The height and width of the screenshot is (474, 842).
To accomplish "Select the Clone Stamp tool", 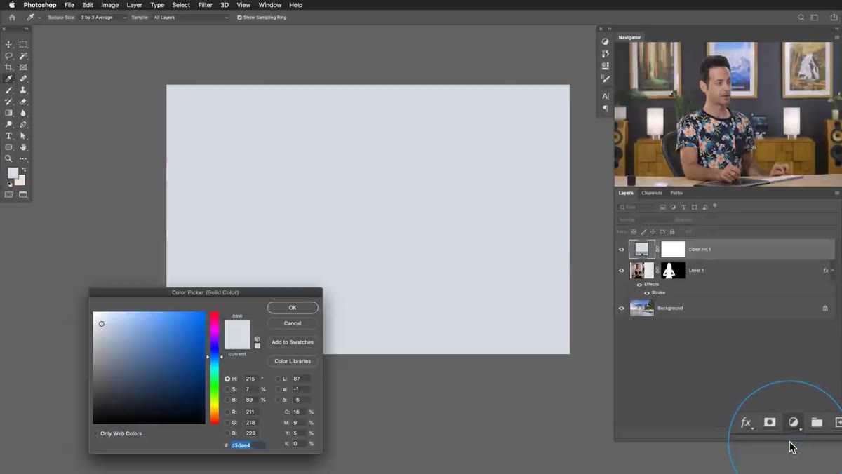I will click(23, 90).
